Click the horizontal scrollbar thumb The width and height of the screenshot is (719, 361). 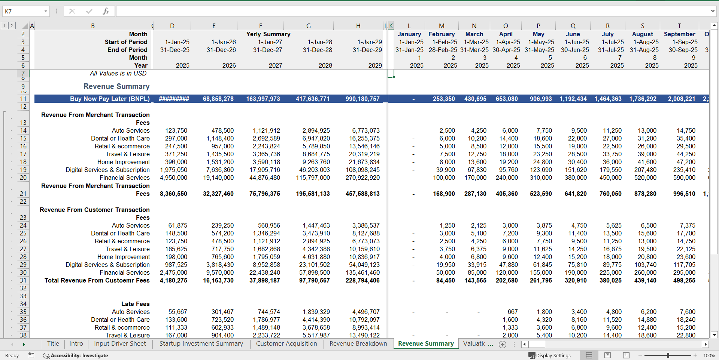pyautogui.click(x=537, y=344)
